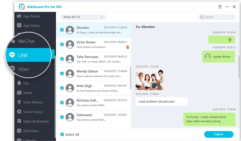Click the 'Look at these old pictures!' message bubble

click(x=161, y=101)
